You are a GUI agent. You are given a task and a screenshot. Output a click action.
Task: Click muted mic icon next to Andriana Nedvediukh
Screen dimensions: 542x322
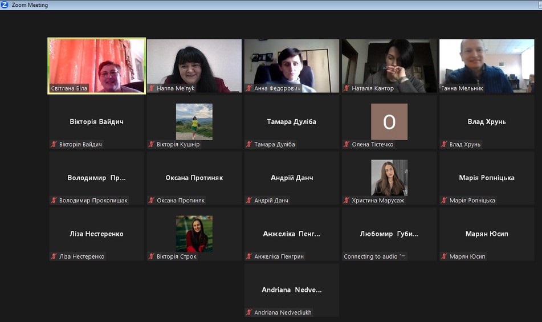(x=249, y=312)
